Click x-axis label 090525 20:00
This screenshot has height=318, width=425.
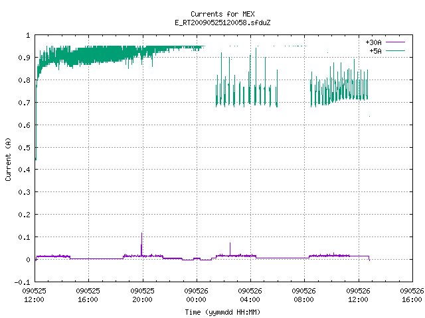coord(142,295)
